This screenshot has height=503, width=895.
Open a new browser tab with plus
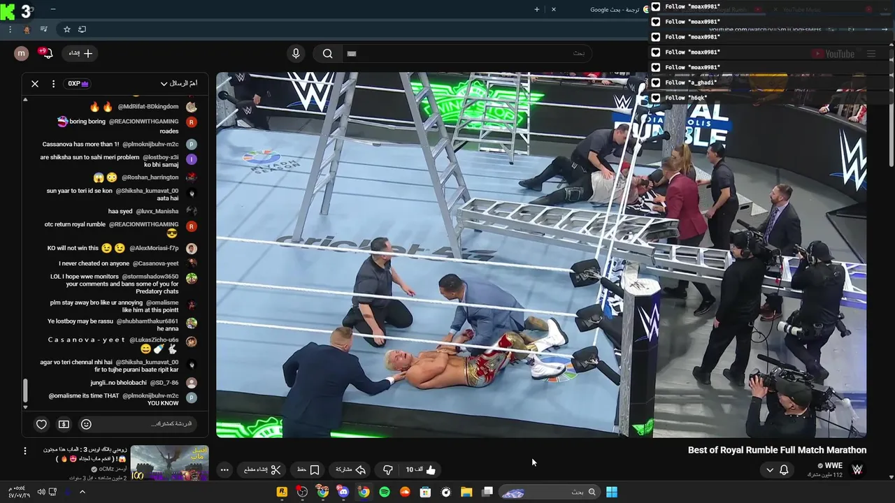coord(537,10)
